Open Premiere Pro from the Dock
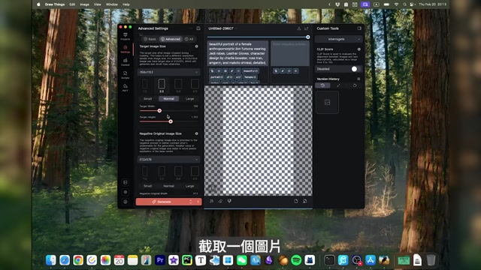Viewport: 481px width, 270px height. 160,260
